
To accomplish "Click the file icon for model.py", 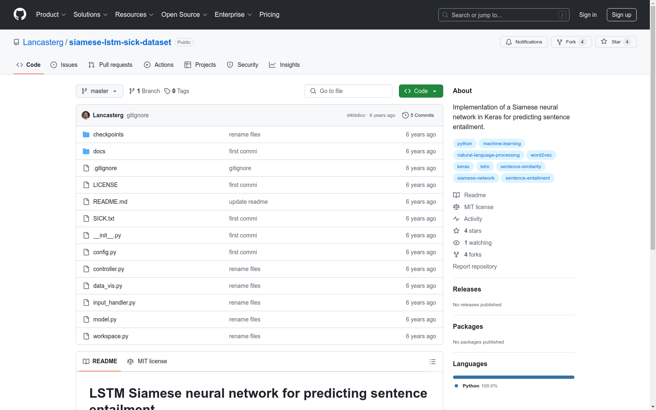I will (86, 319).
